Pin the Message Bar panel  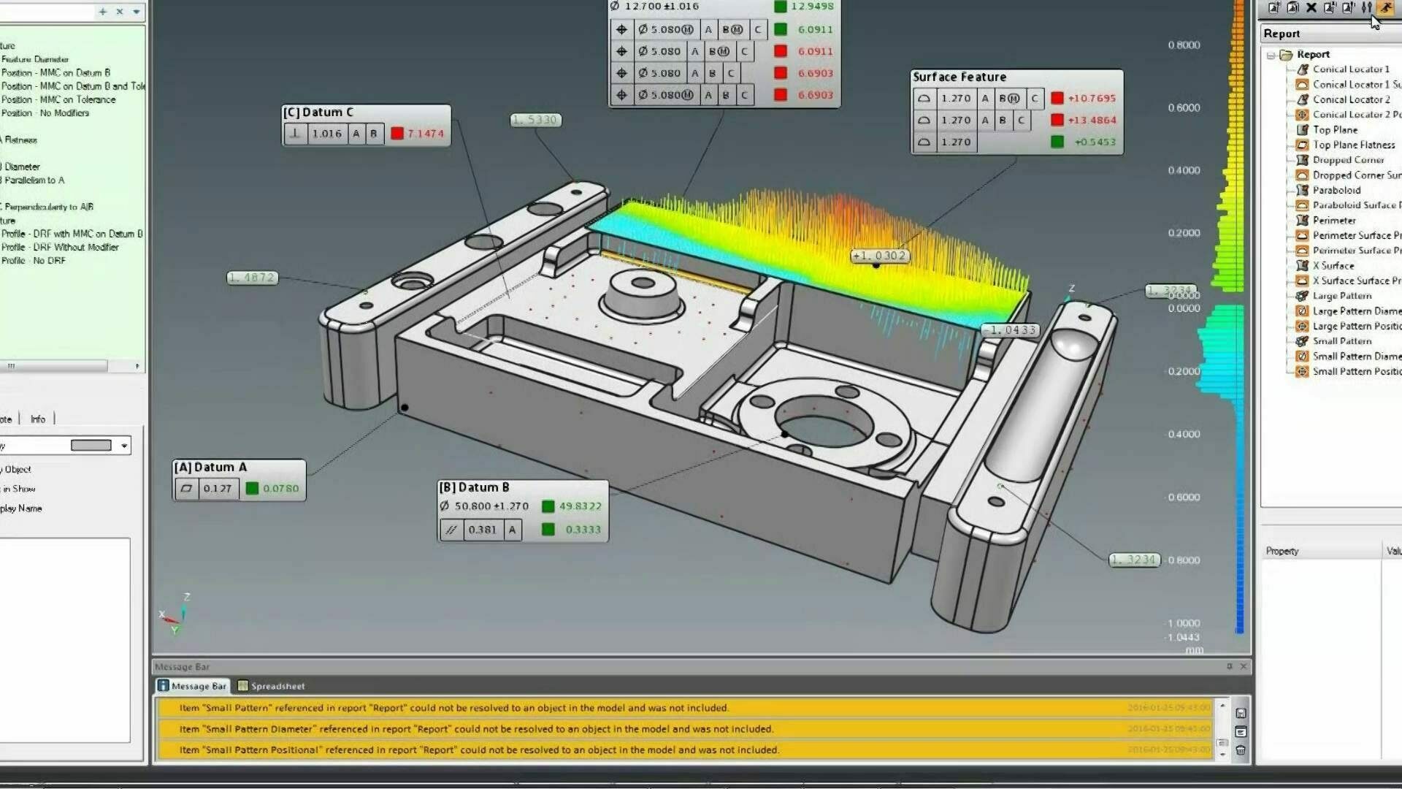coord(1230,666)
